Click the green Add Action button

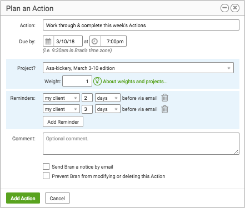(23, 198)
